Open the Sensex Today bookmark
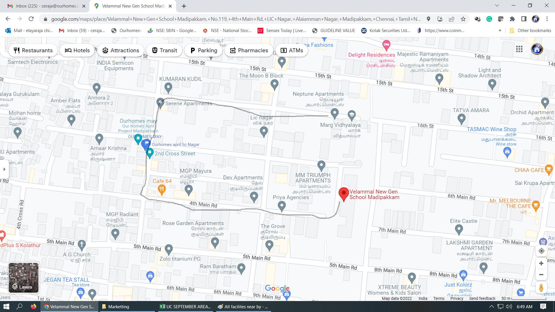555x312 pixels. click(282, 31)
